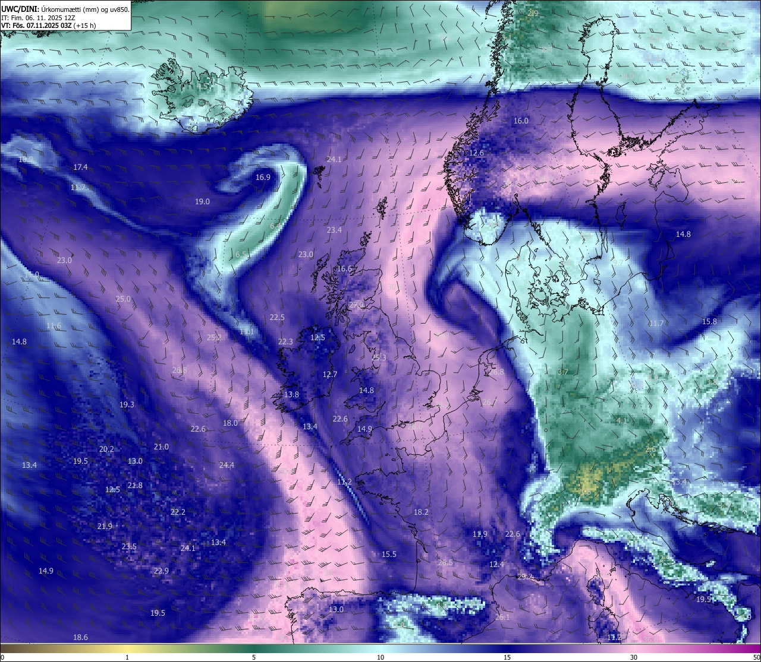
Task: Click the yellow band of the color scale
Action: tap(127, 648)
